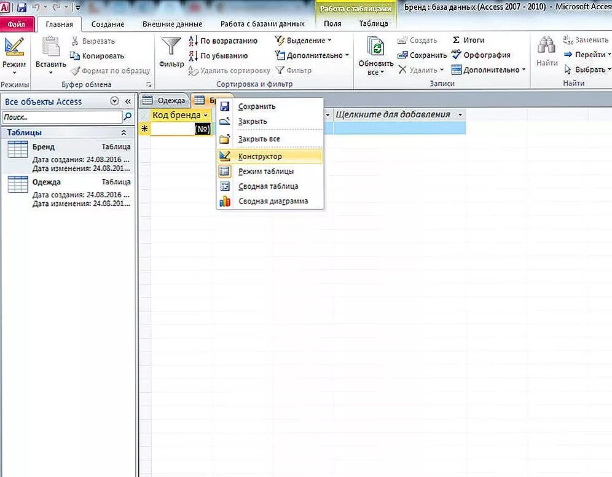Click the Access application logo icon
Screen dimensions: 612x477
[5, 7]
